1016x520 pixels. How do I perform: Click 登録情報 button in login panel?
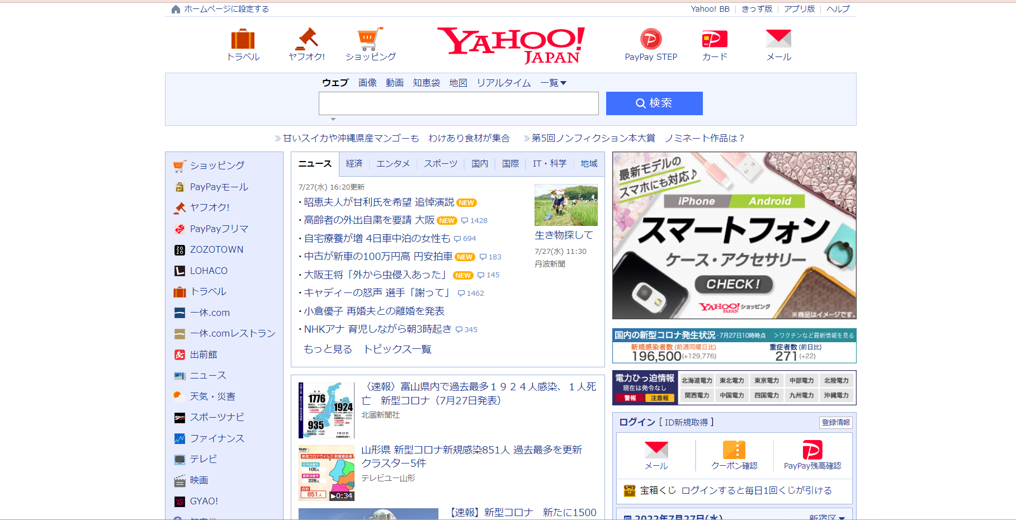pyautogui.click(x=836, y=423)
